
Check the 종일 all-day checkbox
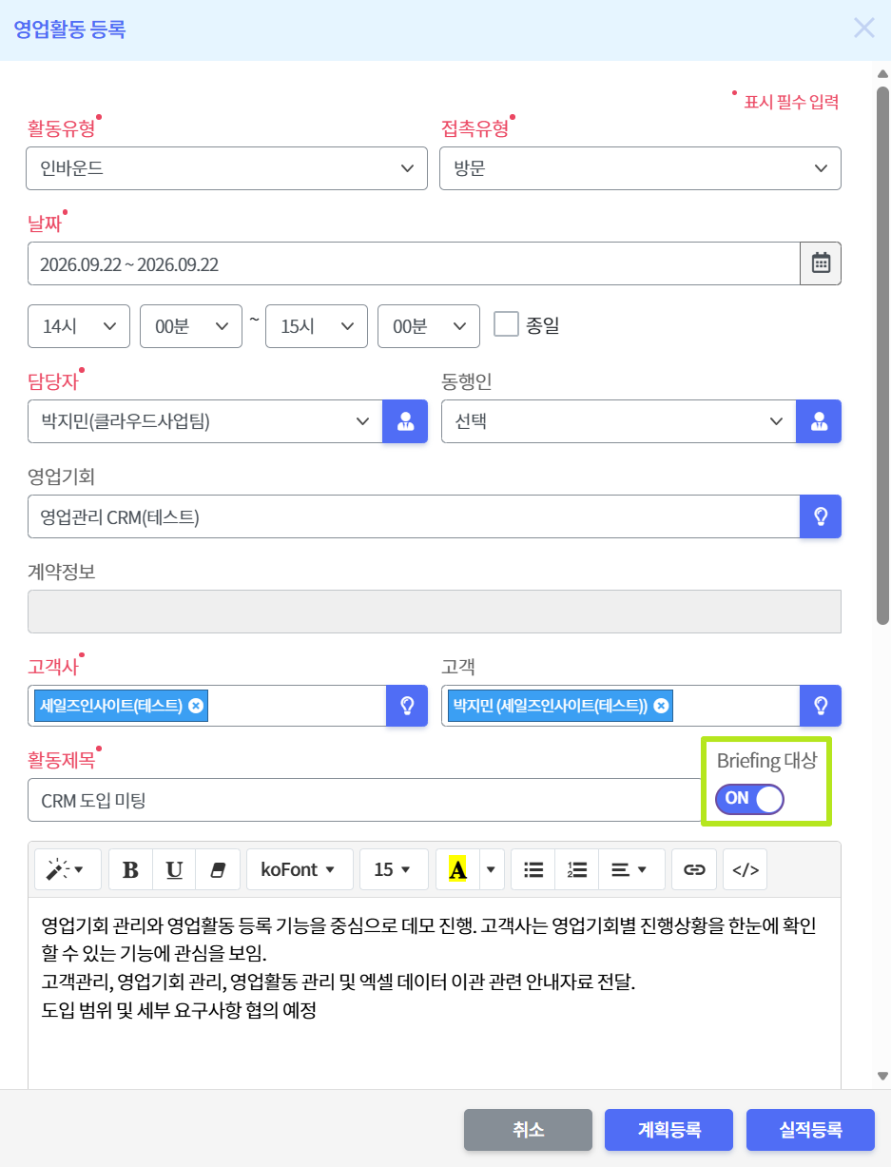click(x=506, y=324)
